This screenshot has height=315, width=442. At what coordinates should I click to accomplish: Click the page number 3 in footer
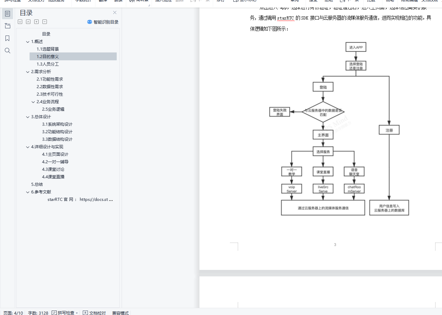click(335, 245)
